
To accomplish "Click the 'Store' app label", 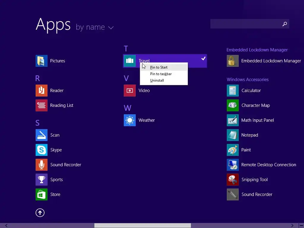I will click(55, 194).
